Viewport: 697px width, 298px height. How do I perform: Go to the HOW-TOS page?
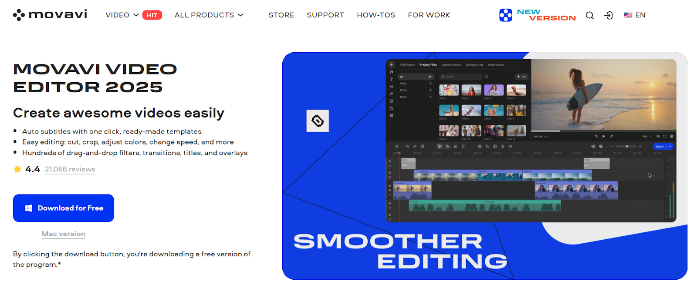376,15
